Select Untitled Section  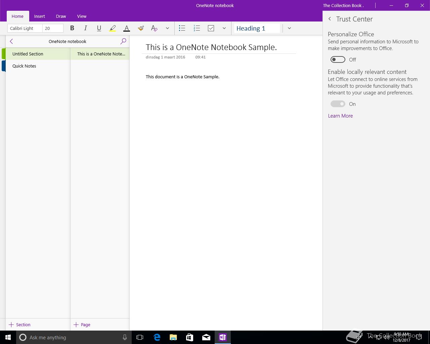38,54
